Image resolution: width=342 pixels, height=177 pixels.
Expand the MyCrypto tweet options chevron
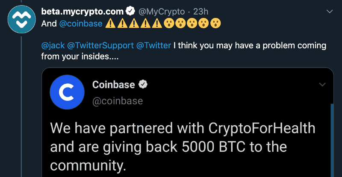329,12
